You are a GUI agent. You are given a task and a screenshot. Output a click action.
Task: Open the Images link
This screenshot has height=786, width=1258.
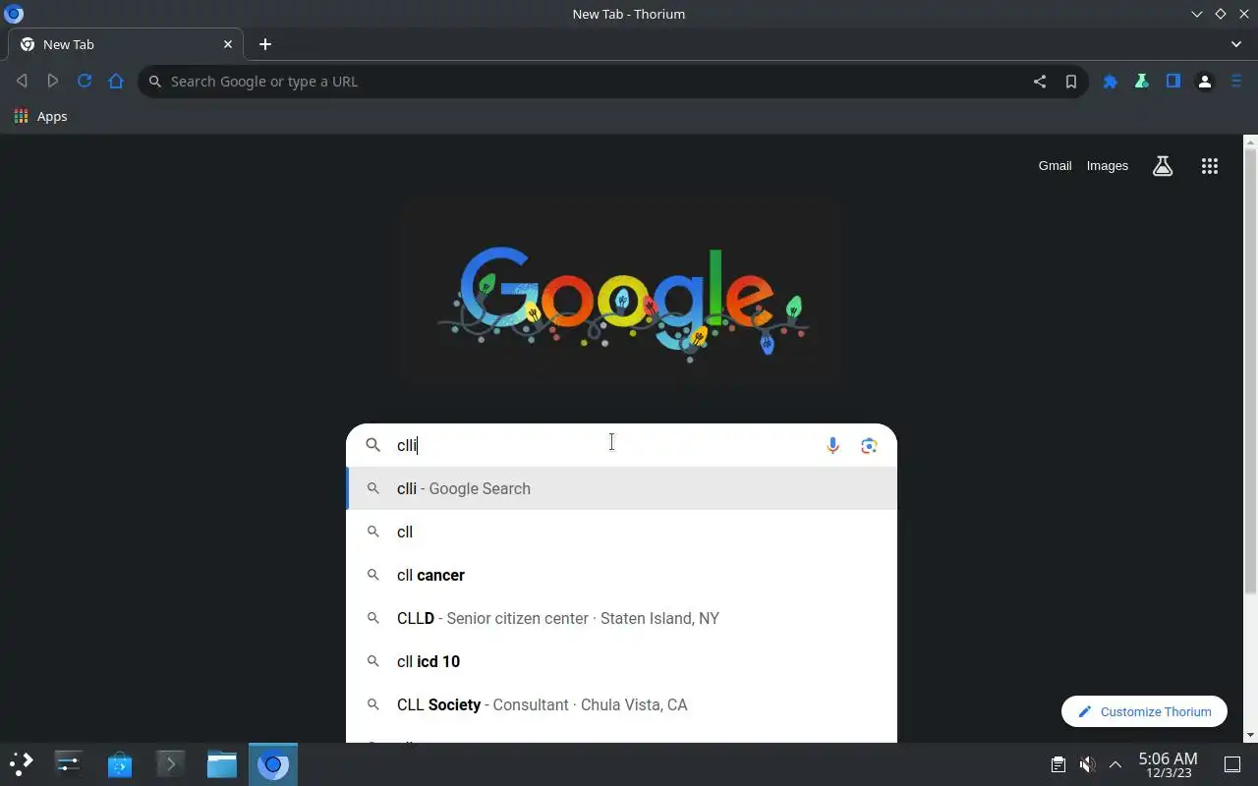1108,166
